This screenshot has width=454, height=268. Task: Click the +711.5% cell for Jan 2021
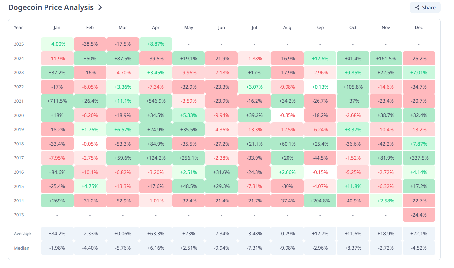click(x=57, y=101)
